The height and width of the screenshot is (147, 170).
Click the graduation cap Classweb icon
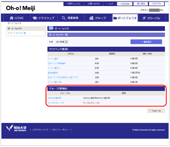(35, 18)
